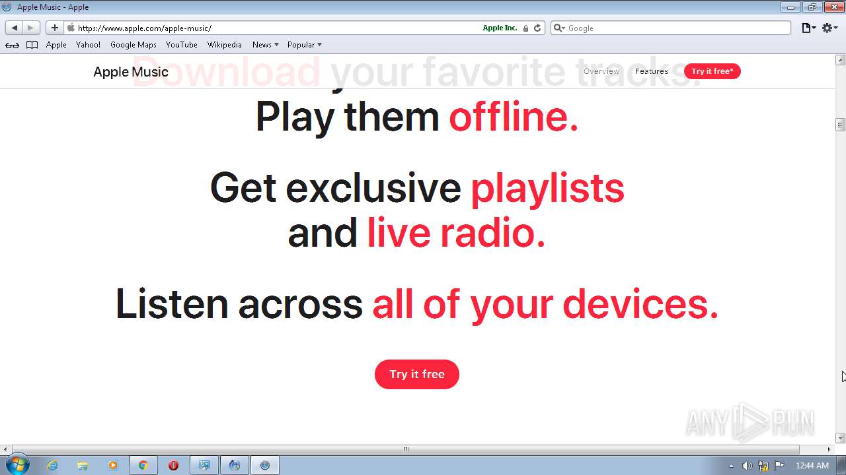Click the large Try it free button

click(x=417, y=374)
